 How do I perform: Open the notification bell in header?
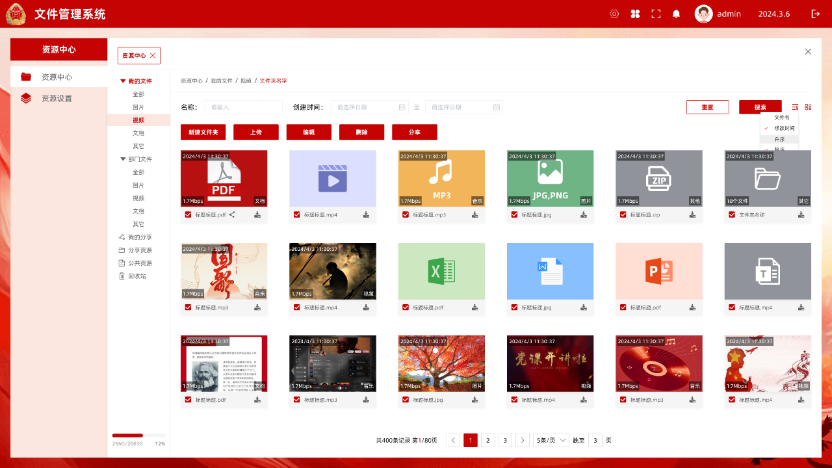pos(676,14)
